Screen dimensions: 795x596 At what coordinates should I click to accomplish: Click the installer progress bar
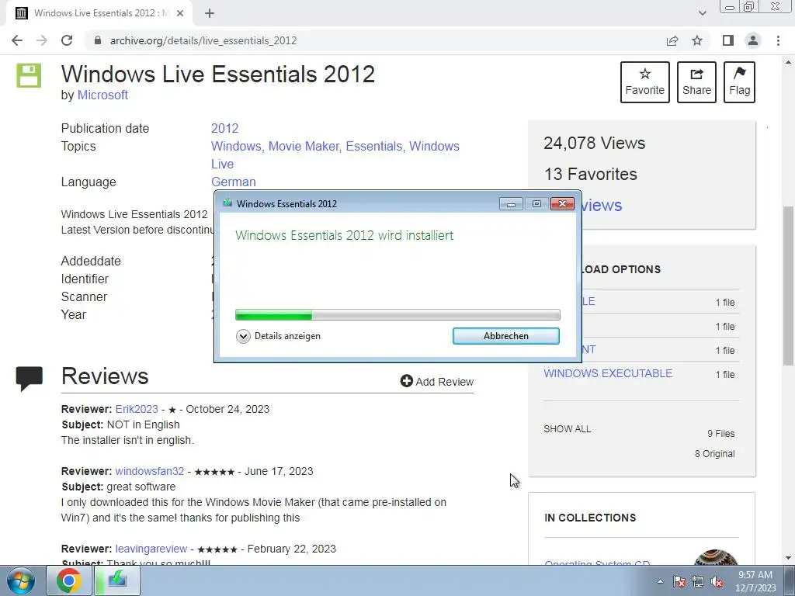(397, 315)
